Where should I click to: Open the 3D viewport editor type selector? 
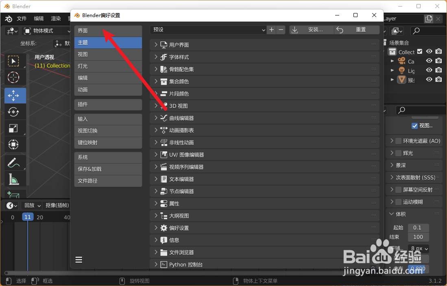click(12, 31)
